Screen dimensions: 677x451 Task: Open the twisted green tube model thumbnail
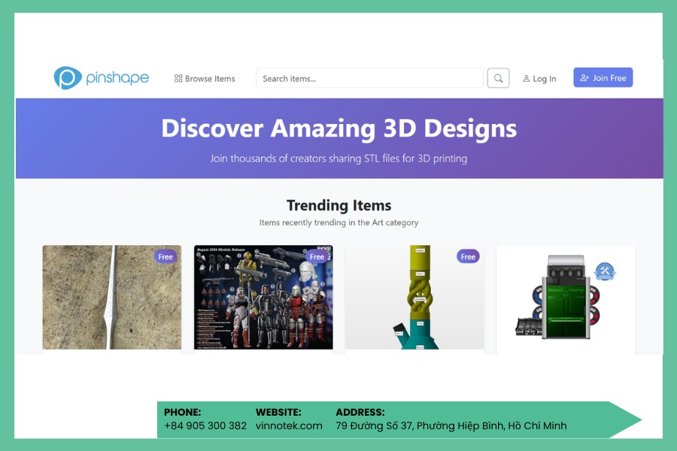[414, 298]
